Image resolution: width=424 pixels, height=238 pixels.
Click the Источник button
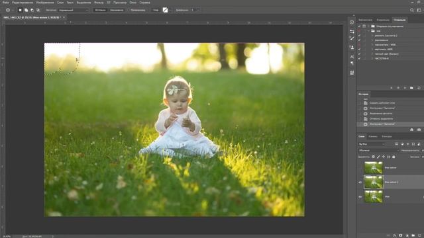pyautogui.click(x=100, y=10)
